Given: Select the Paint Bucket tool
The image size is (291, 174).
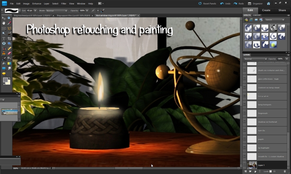Looking at the screenshot, I should pos(4,64).
